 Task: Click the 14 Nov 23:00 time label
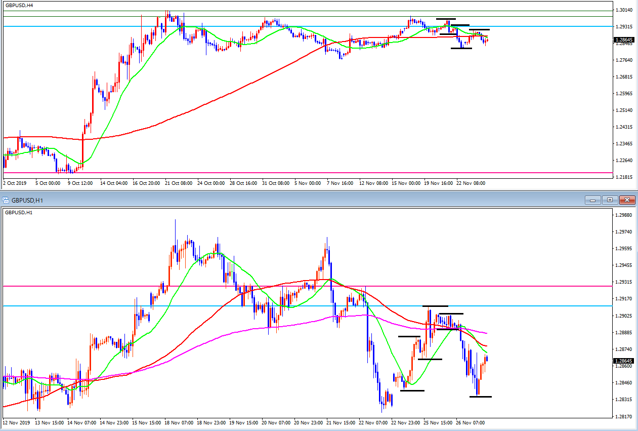tap(114, 421)
